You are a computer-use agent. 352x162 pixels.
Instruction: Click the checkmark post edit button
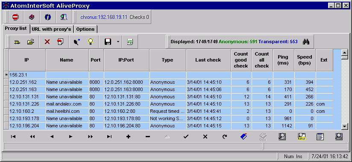pyautogui.click(x=186, y=137)
